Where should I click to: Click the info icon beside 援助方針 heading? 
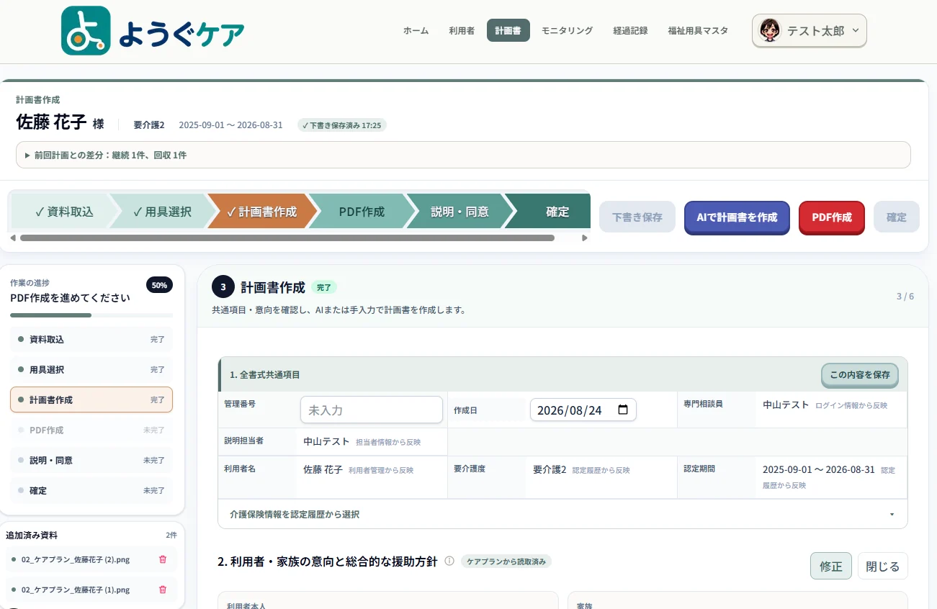[x=449, y=561]
